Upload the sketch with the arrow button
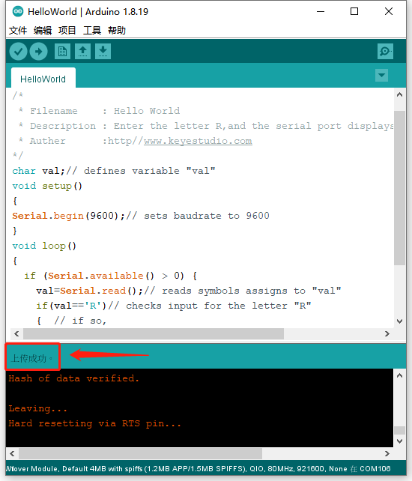The height and width of the screenshot is (481, 412). tap(39, 51)
